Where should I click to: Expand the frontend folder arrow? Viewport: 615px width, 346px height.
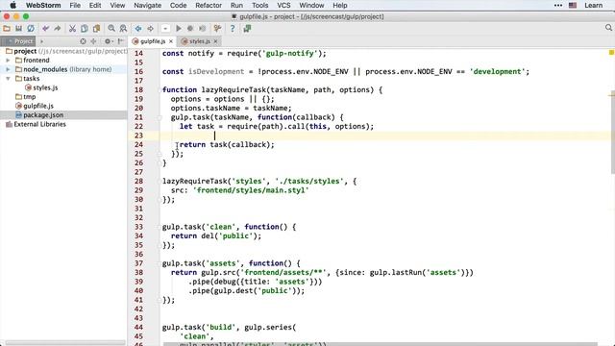coord(8,61)
